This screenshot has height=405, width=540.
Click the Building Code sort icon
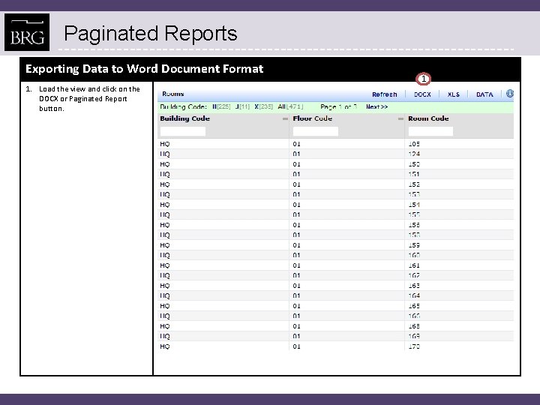pos(285,118)
